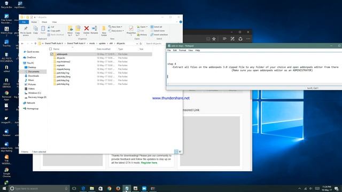342x192 pixels.
Task: Click Pin to Quick access in ribbon
Action: click(x=26, y=30)
